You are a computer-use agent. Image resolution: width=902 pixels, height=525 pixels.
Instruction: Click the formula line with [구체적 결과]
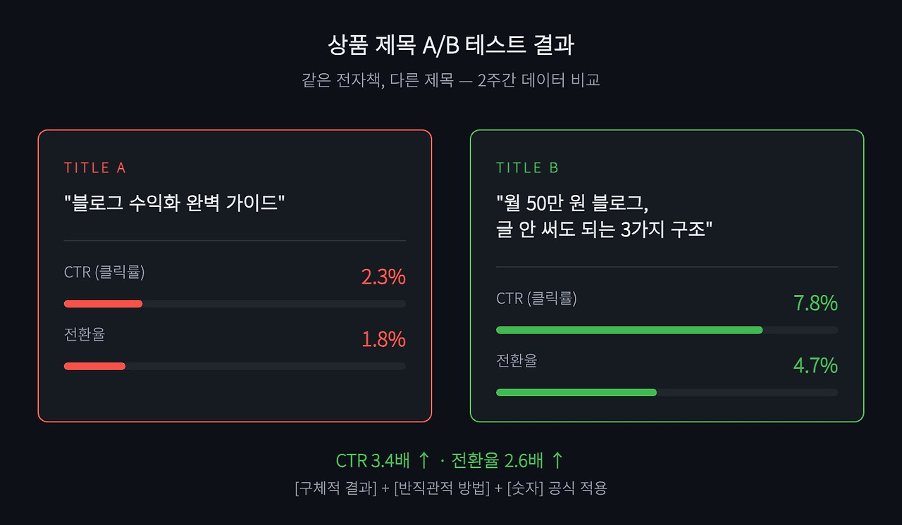coord(451,488)
